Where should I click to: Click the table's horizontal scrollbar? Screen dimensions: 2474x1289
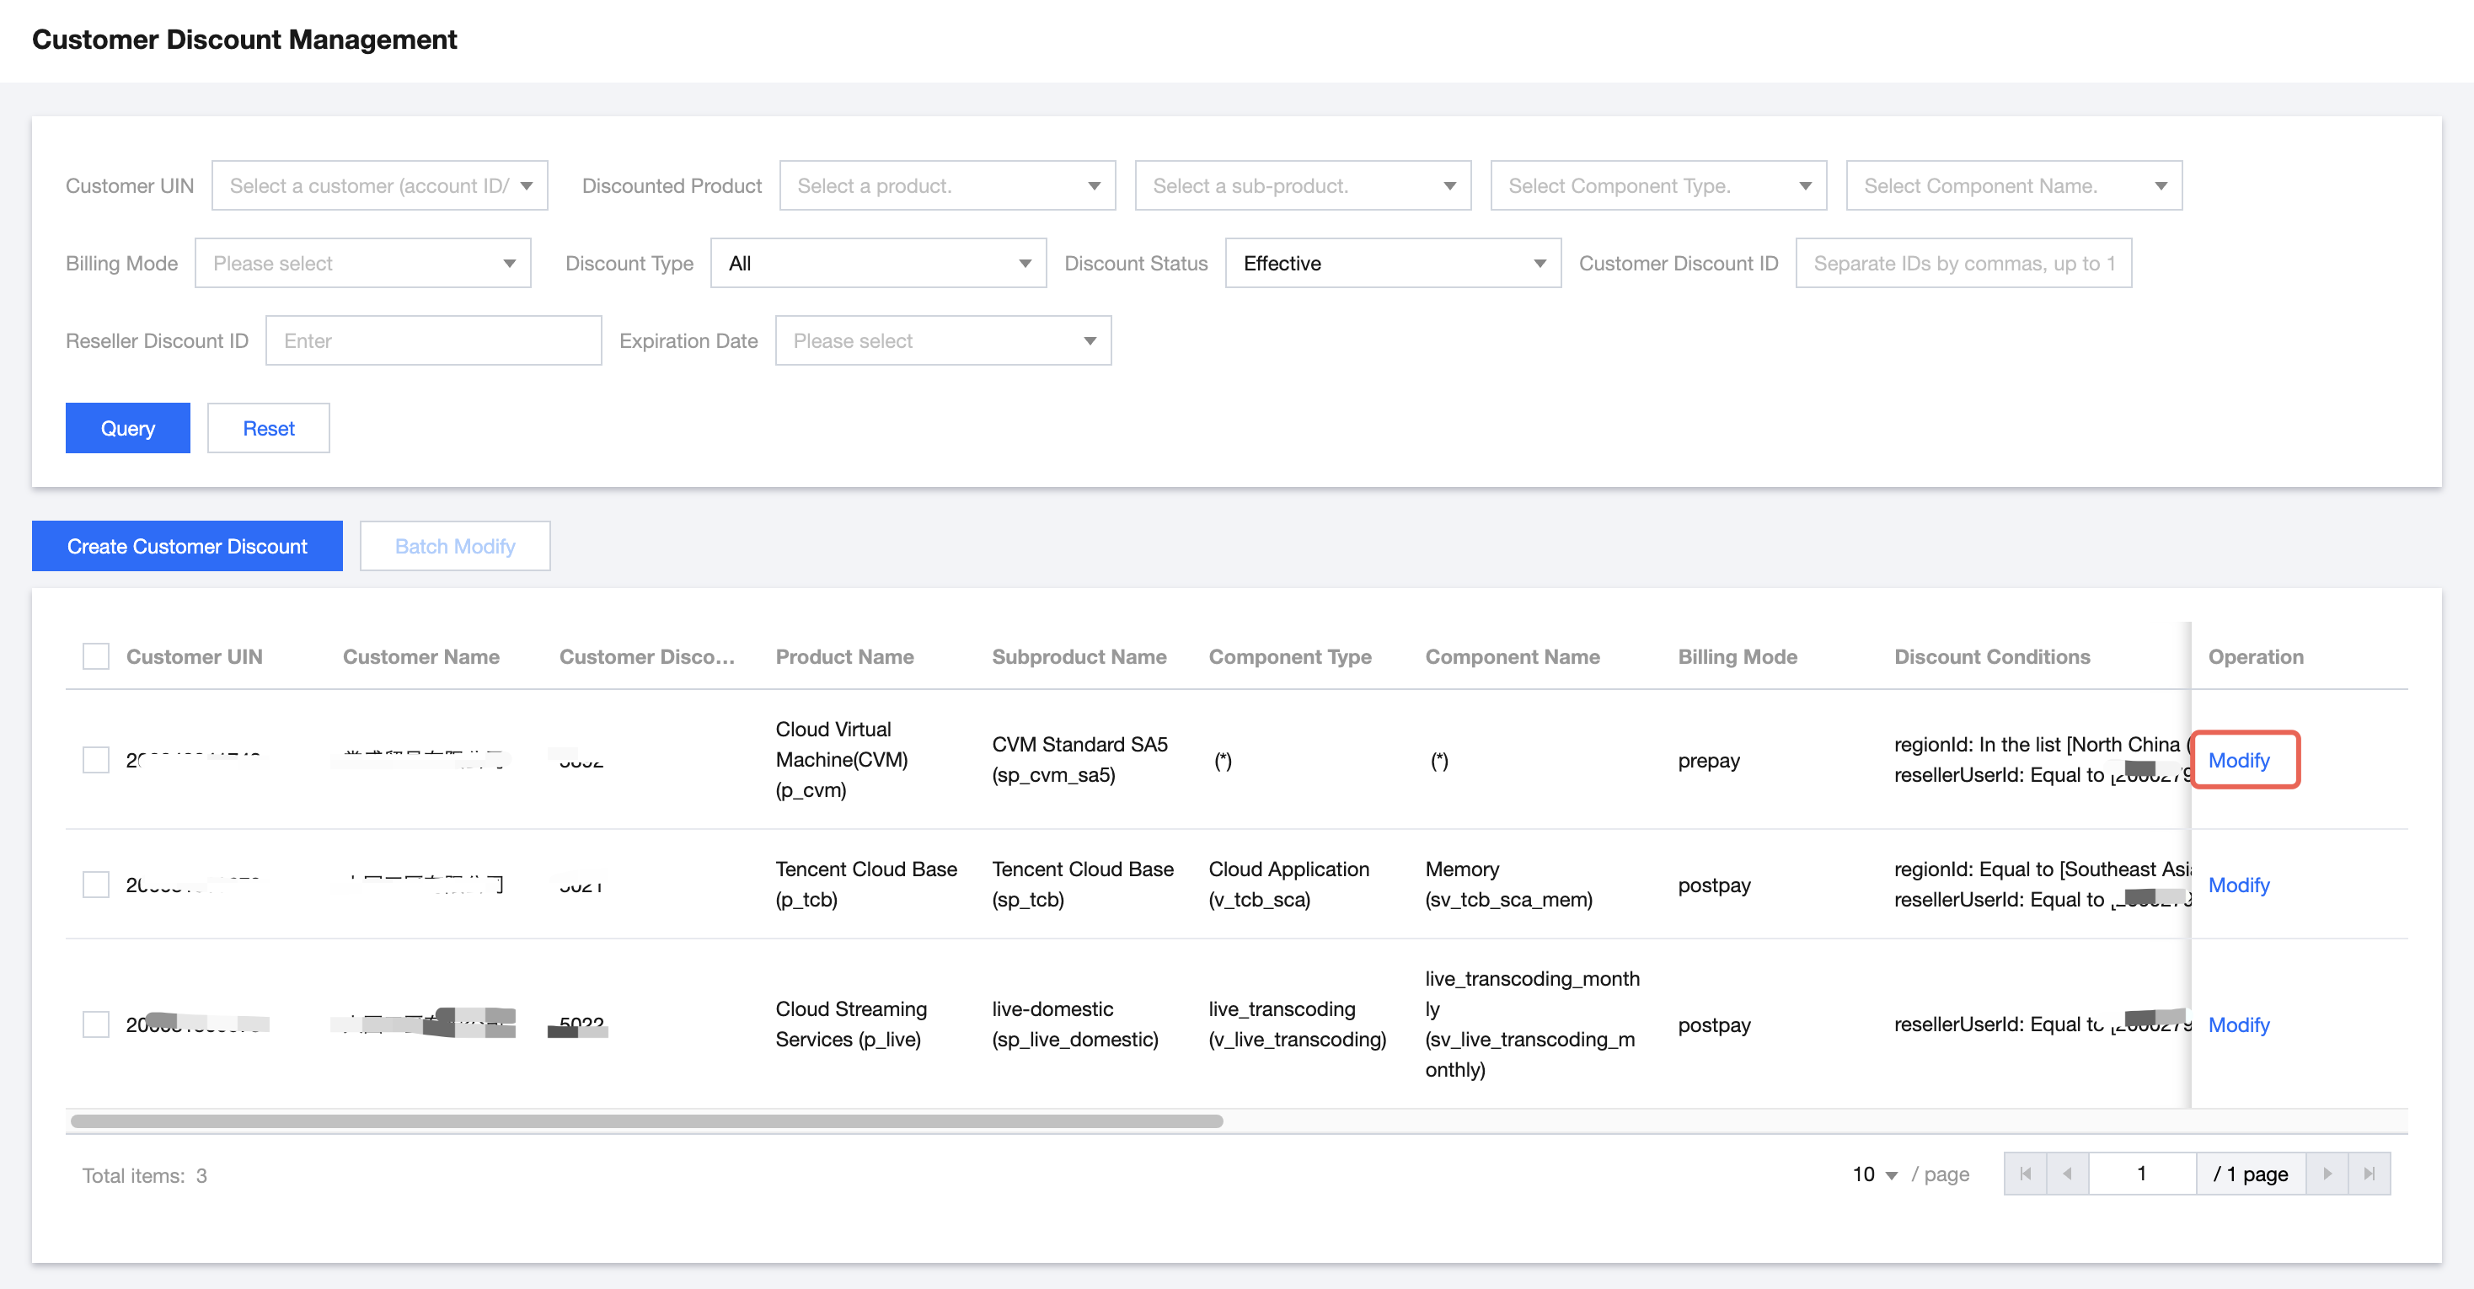coord(645,1121)
